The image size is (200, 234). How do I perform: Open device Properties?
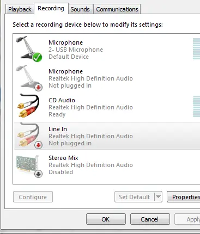(184, 197)
